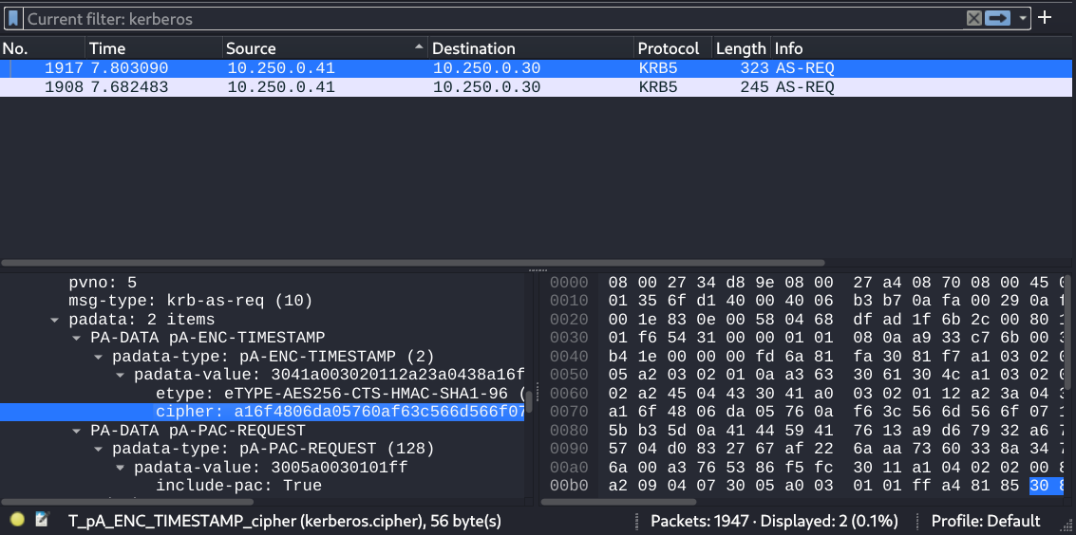The height and width of the screenshot is (535, 1076).
Task: Sort packets by the Source column header
Action: (x=251, y=48)
